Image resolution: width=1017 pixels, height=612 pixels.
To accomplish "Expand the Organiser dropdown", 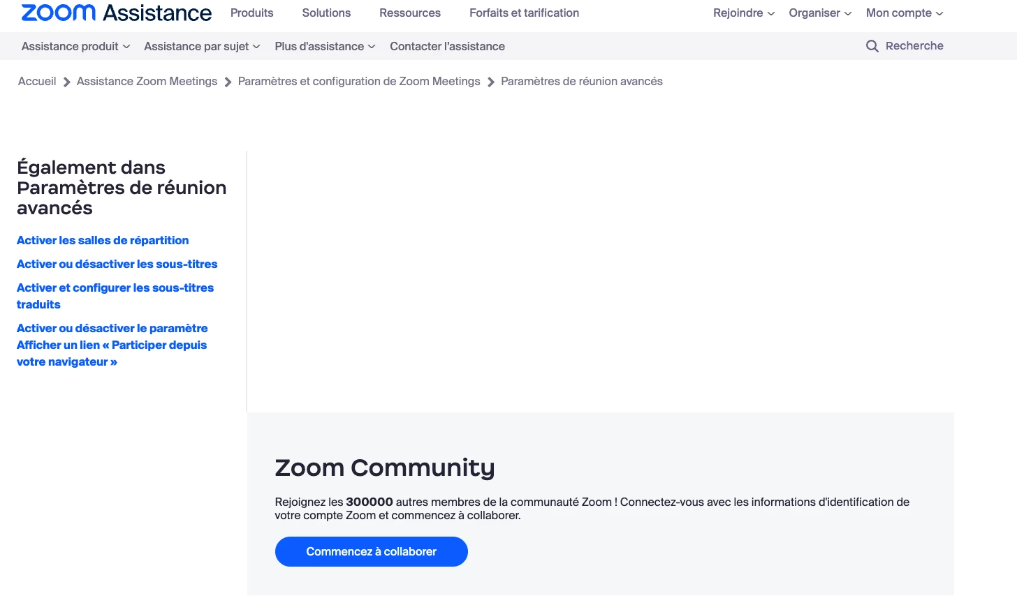I will [x=820, y=13].
